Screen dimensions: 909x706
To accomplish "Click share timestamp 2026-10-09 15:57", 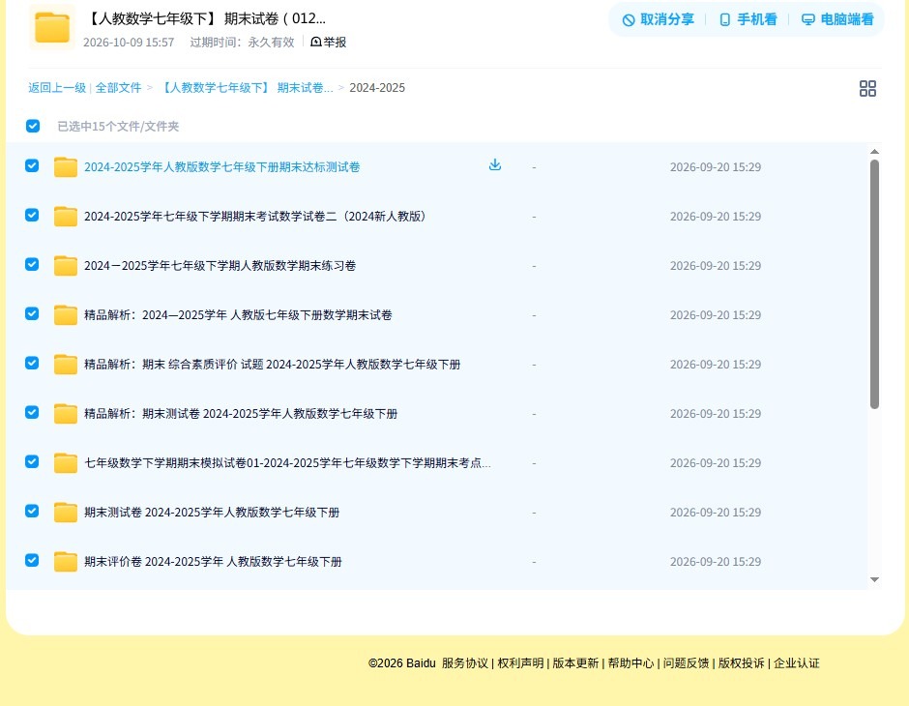I will 128,43.
